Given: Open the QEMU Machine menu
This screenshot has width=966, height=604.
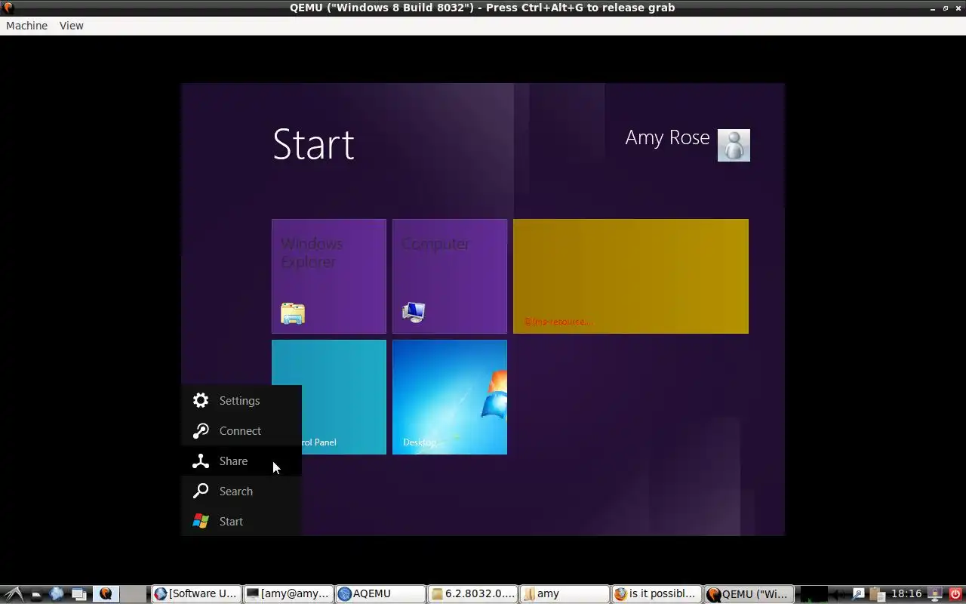Looking at the screenshot, I should click(26, 26).
